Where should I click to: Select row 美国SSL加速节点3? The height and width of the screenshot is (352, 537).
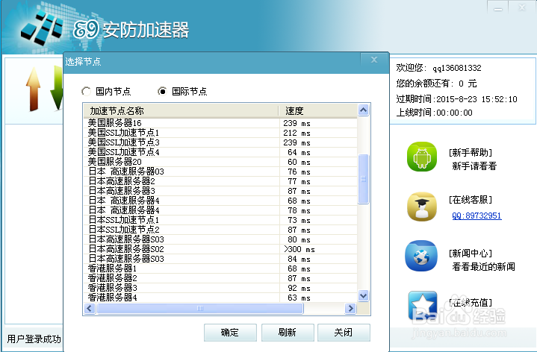point(220,142)
